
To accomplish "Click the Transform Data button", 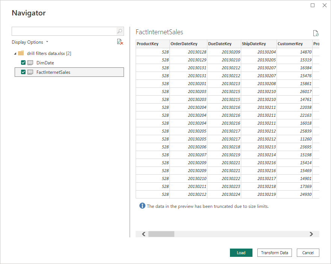I will pyautogui.click(x=274, y=253).
